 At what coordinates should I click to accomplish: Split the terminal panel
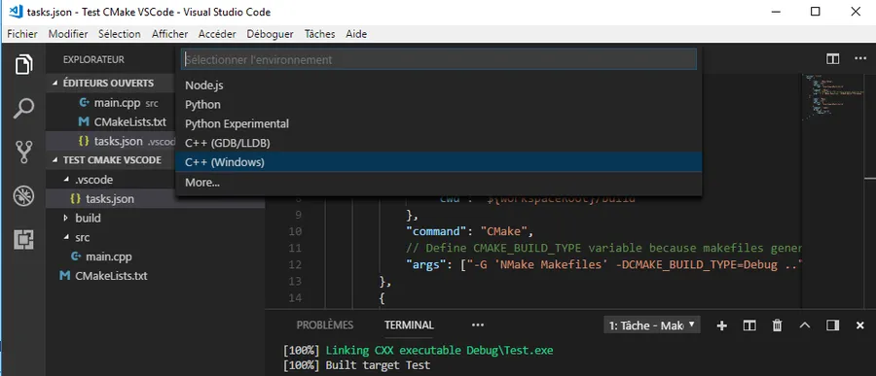749,325
